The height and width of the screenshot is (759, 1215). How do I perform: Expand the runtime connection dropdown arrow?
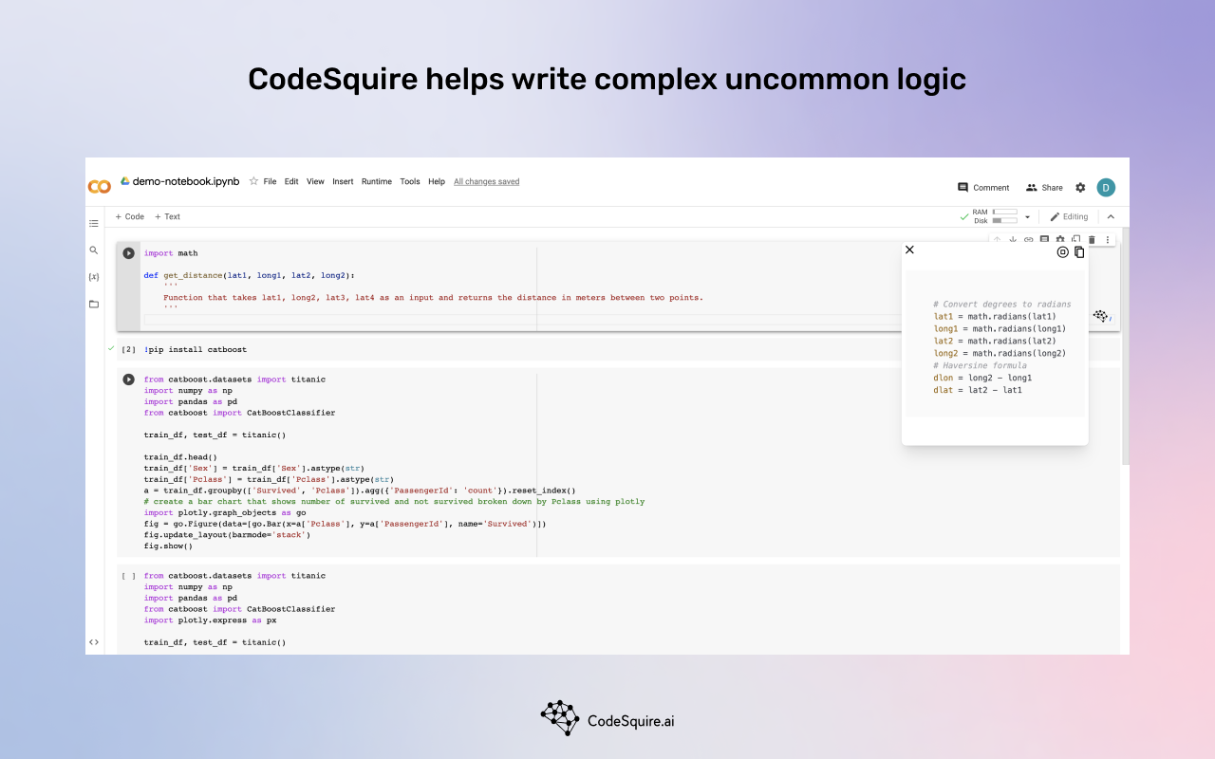pyautogui.click(x=1027, y=217)
